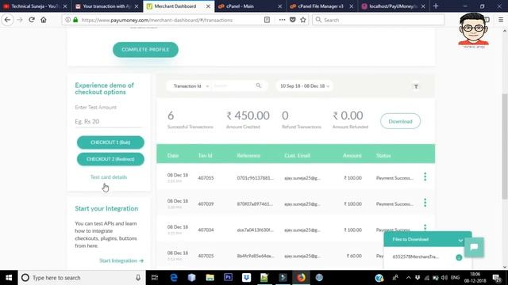This screenshot has width=508, height=285.
Task: Click the transaction search magnifier icon
Action: pyautogui.click(x=259, y=85)
